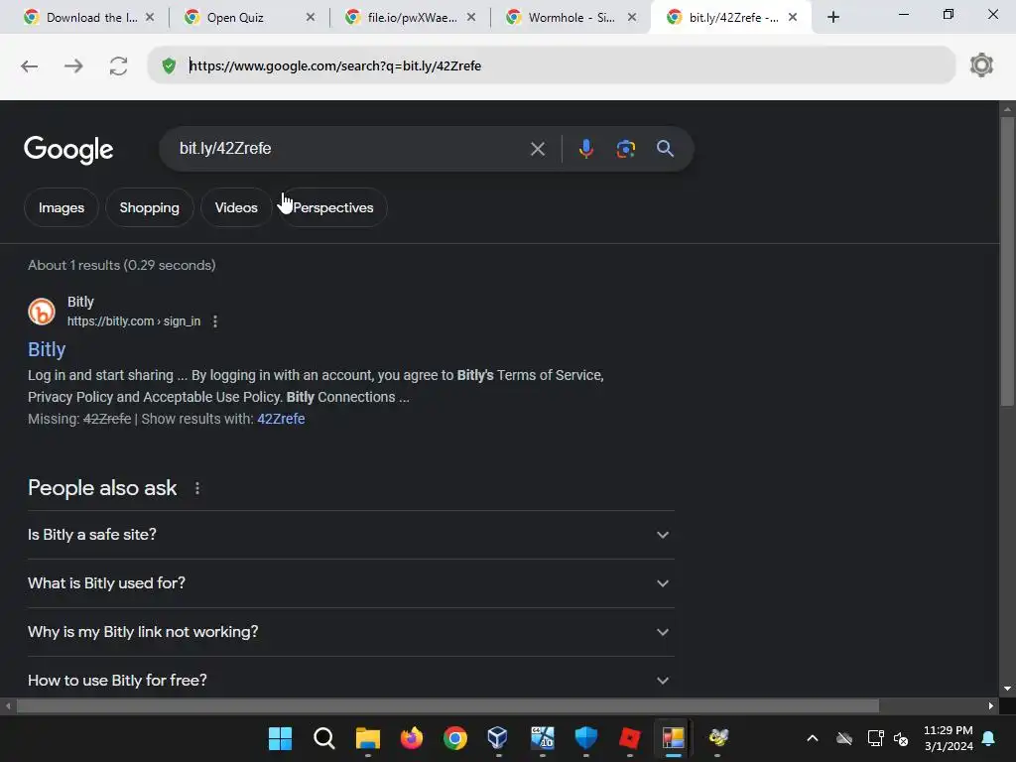Expand 'What is Bitly used for?'

coord(350,583)
